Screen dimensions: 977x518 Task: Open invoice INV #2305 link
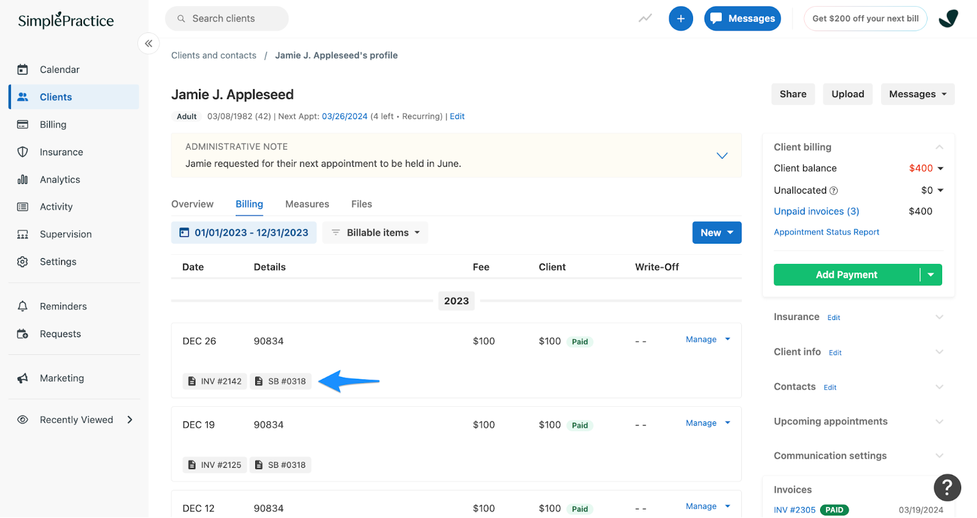(794, 510)
